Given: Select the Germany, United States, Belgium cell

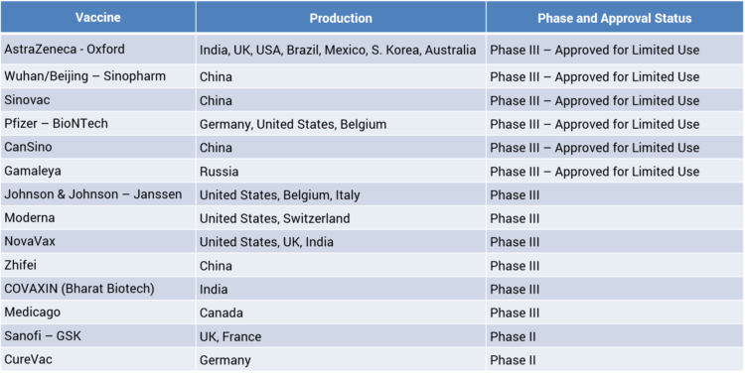Looking at the screenshot, I should [341, 124].
